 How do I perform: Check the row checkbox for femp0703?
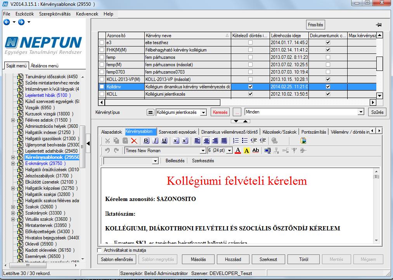(x=102, y=72)
